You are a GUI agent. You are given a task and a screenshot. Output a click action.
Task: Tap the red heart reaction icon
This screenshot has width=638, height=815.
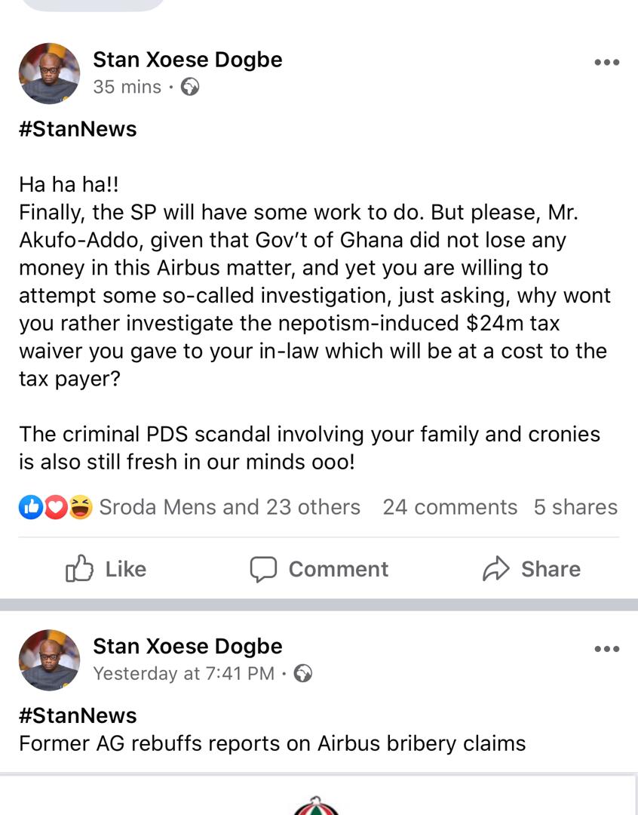click(55, 508)
